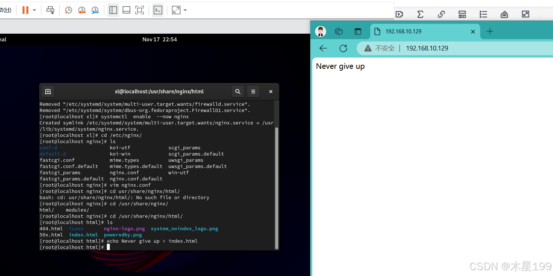Click the terminal prompt cursor on the last line
Viewport: 553px width, 276px height.
tap(108, 247)
